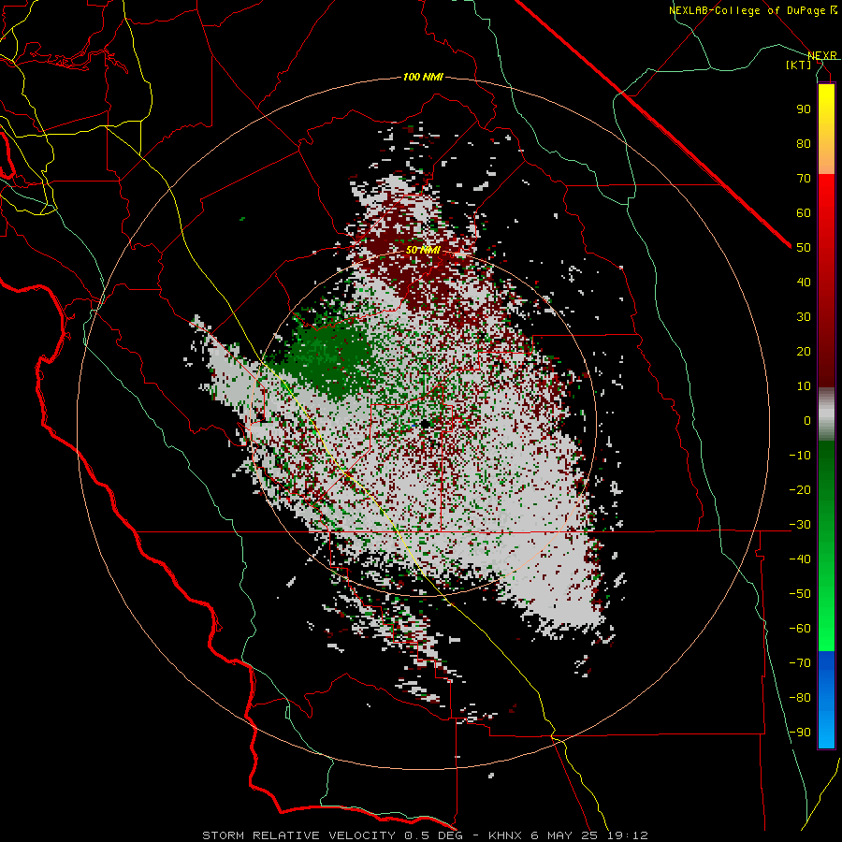
Task: Click the bright green segment near -60 on color bar
Action: point(826,629)
